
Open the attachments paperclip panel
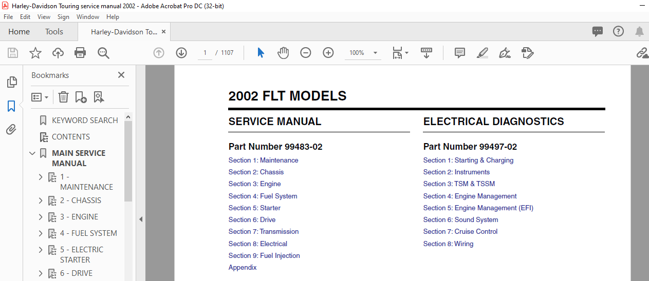[11, 130]
